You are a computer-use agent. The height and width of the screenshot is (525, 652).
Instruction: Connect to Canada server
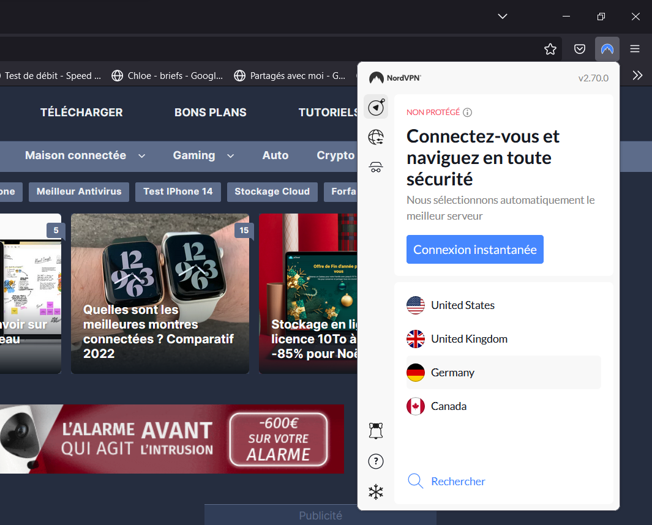(504, 406)
